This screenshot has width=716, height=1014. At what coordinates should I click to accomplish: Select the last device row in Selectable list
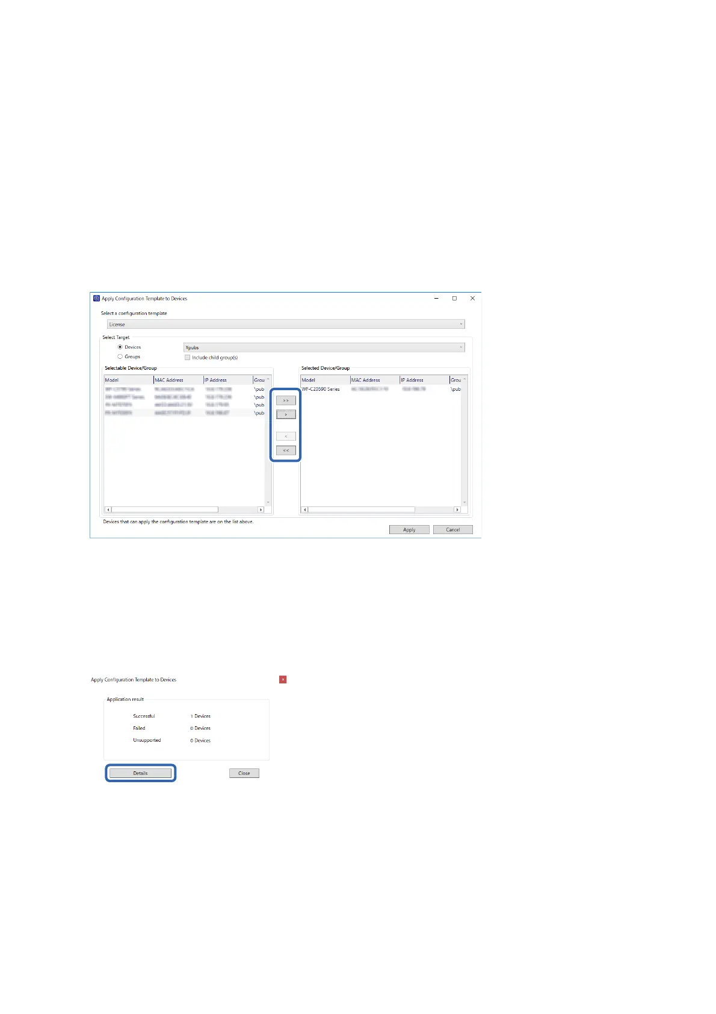pyautogui.click(x=184, y=413)
